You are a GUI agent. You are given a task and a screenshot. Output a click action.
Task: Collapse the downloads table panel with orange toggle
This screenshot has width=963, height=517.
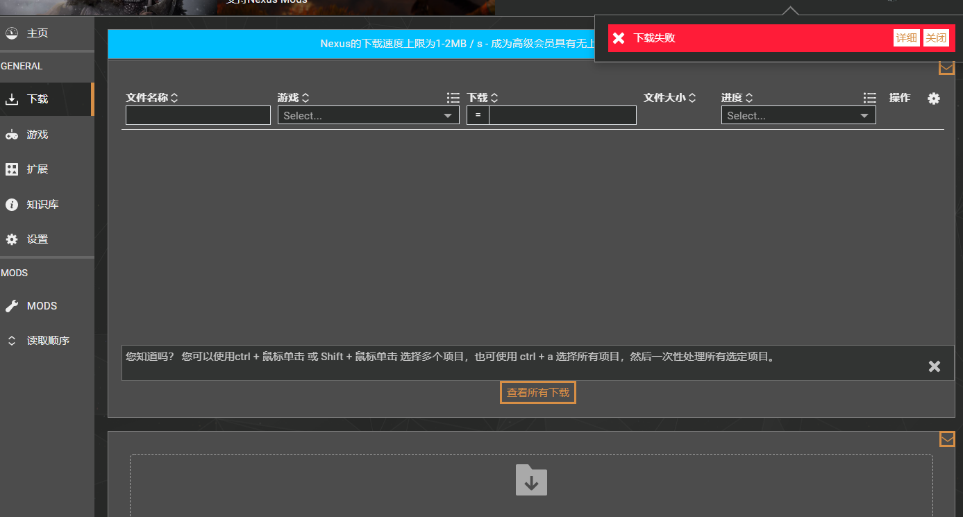tap(946, 67)
